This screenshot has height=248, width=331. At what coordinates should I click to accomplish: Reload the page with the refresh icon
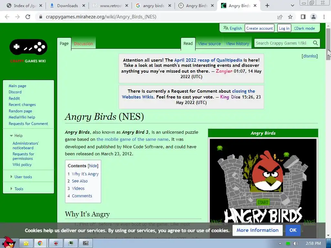tap(28, 17)
